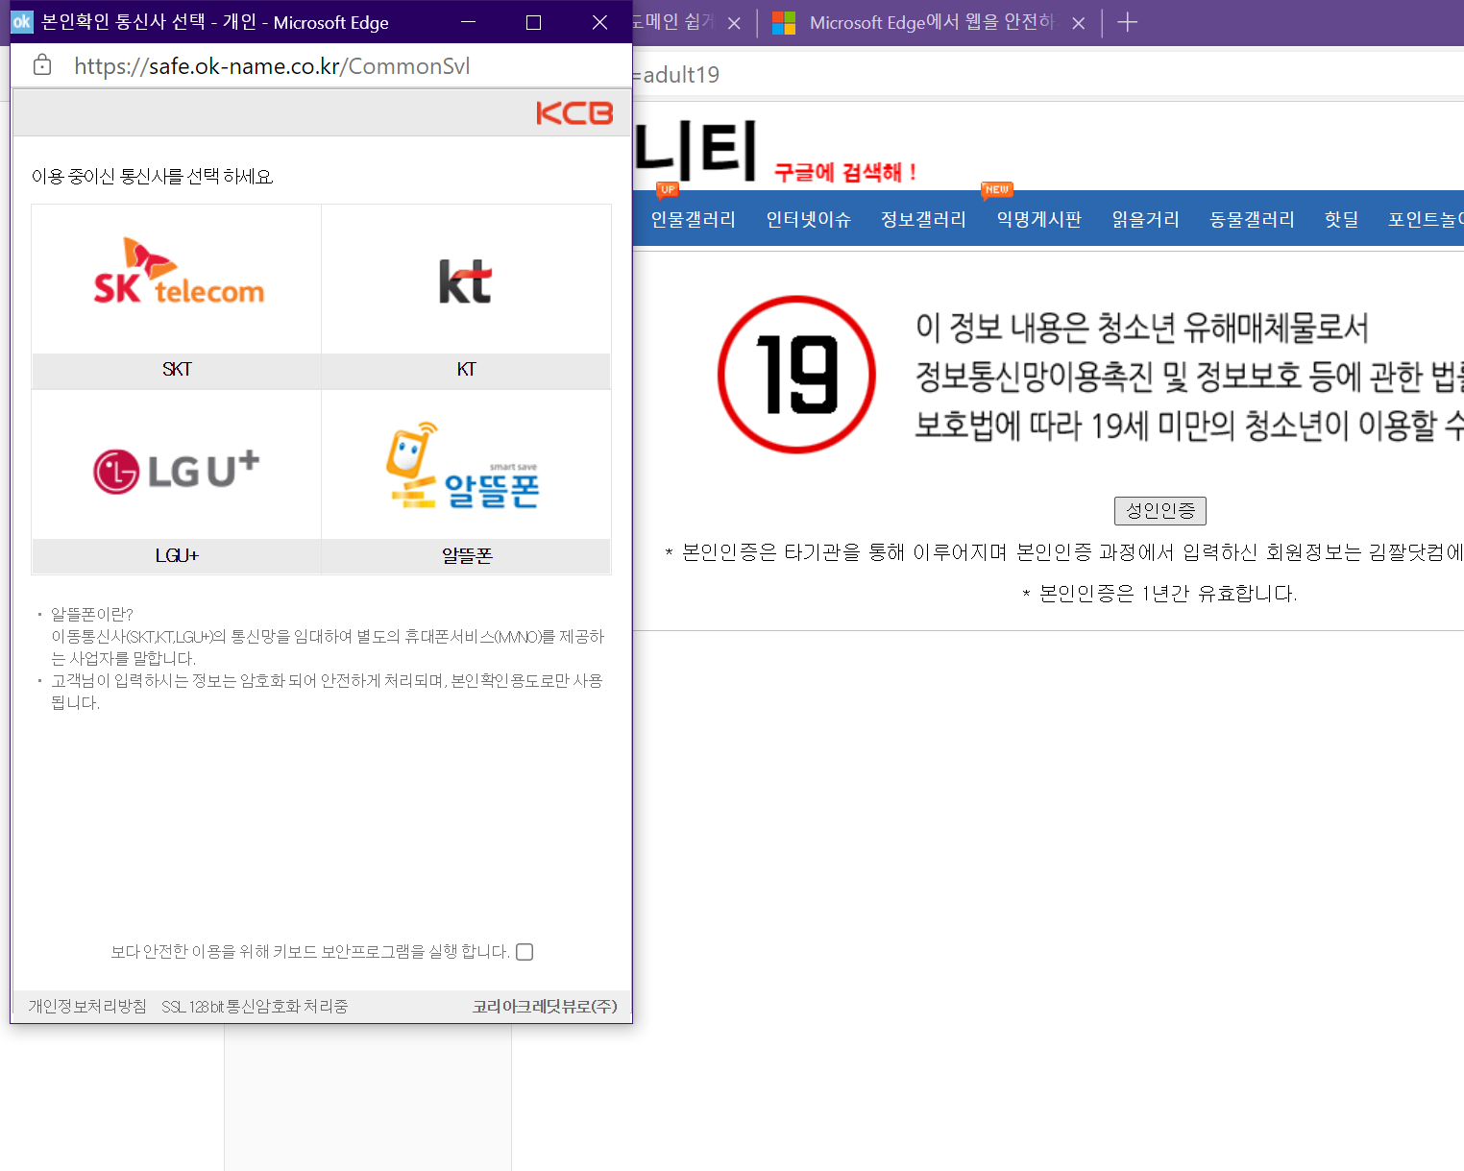Maximize the 본인확인 popup window
The width and height of the screenshot is (1464, 1171).
coord(534,22)
